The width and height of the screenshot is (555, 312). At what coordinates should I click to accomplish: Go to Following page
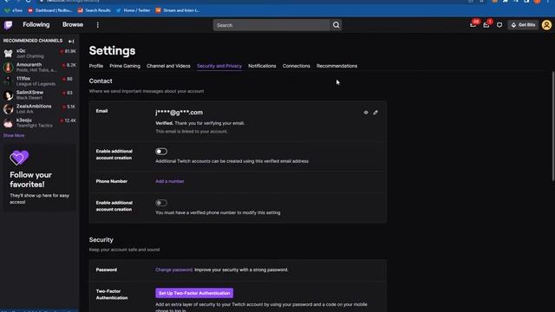36,24
